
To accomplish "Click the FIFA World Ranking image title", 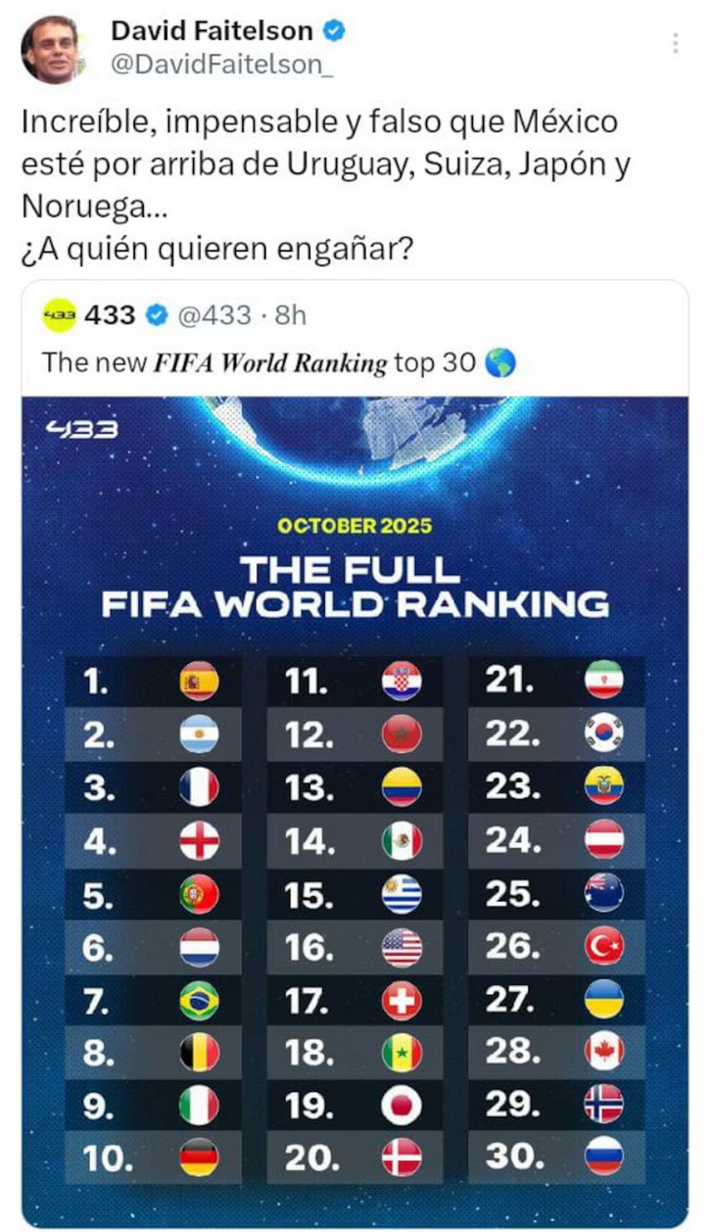I will tap(354, 587).
